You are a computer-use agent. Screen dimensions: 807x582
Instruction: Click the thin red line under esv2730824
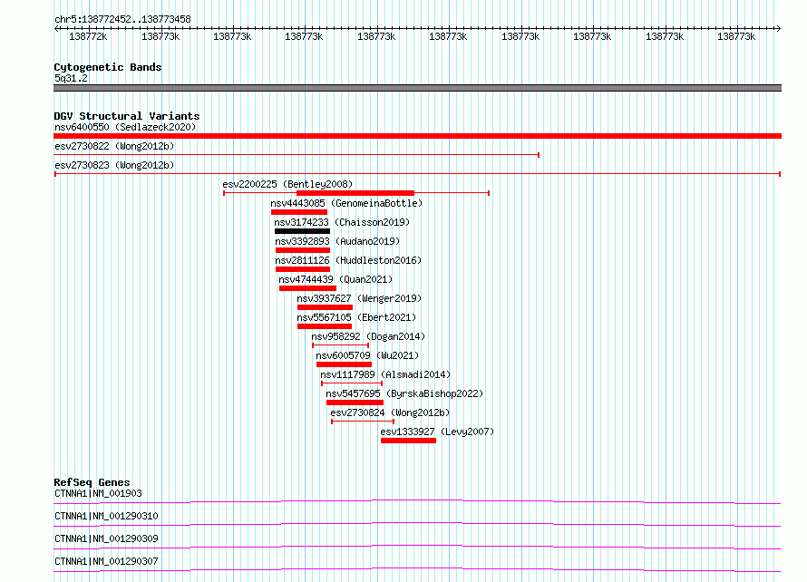click(x=363, y=422)
